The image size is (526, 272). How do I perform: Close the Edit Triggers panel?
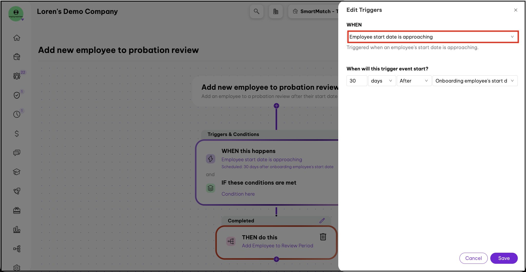click(x=515, y=10)
